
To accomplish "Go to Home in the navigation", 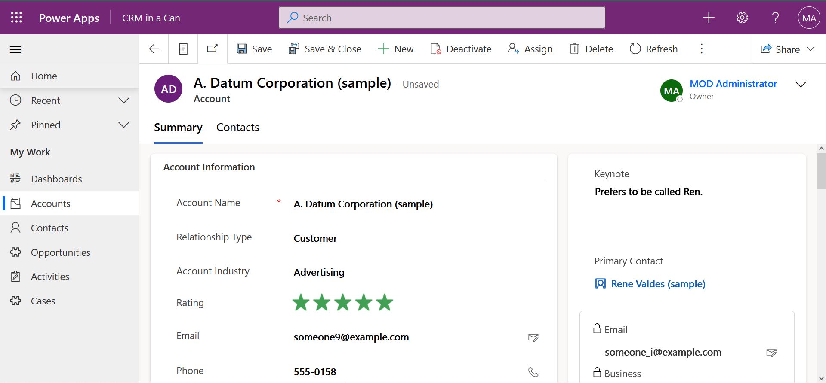I will click(70, 76).
